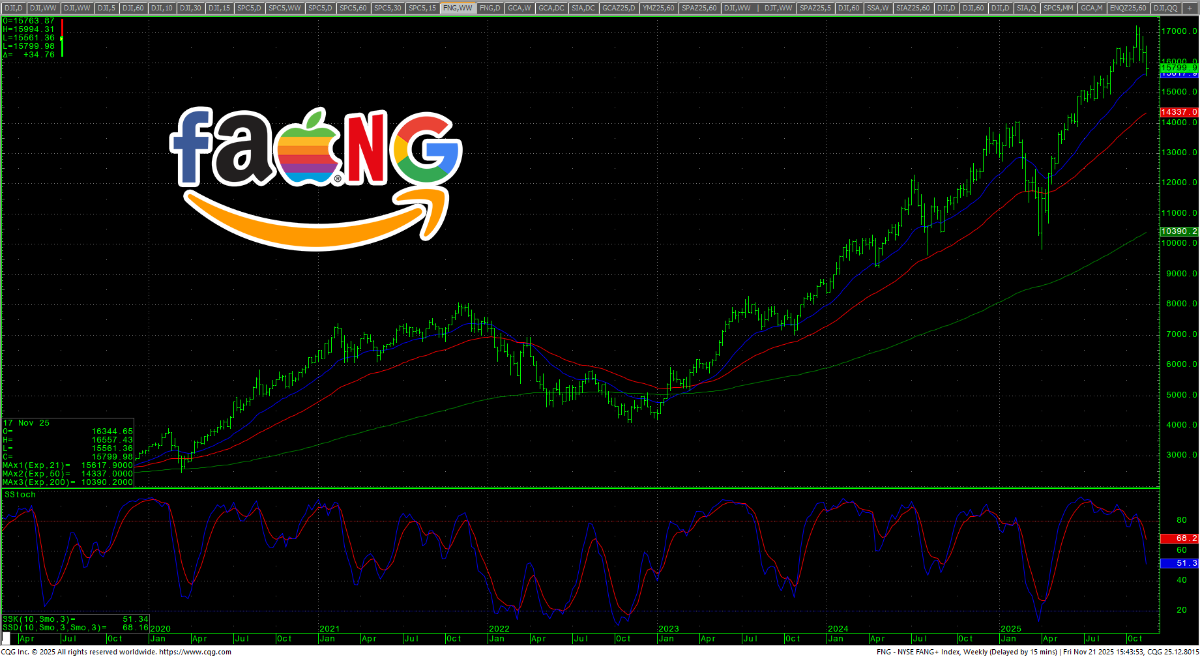
Task: Switch to SPC5,MM monthly tab
Action: pos(1058,8)
